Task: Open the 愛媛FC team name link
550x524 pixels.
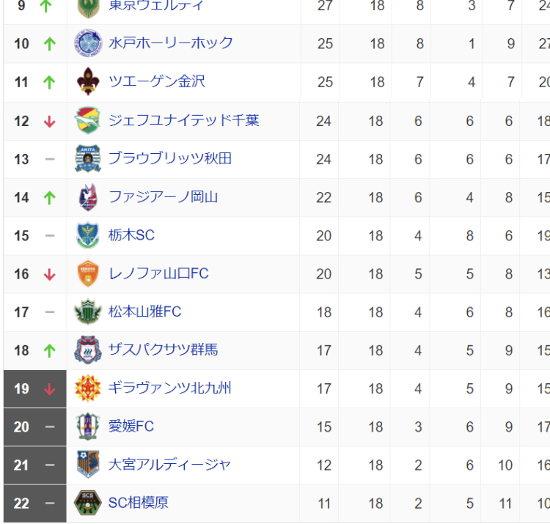Action: [x=131, y=427]
